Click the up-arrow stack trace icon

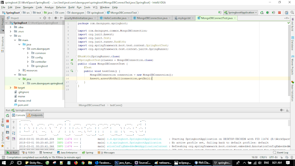pyautogui.click(x=13, y=122)
